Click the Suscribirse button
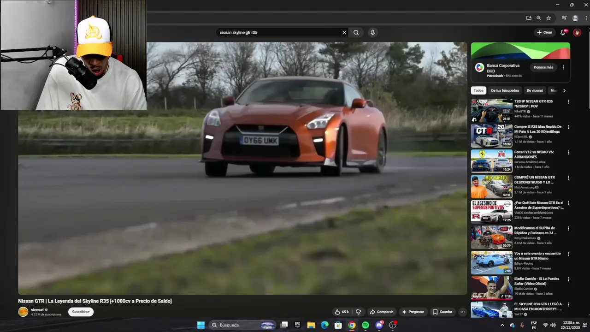Screen dimensions: 590x332 [81, 312]
